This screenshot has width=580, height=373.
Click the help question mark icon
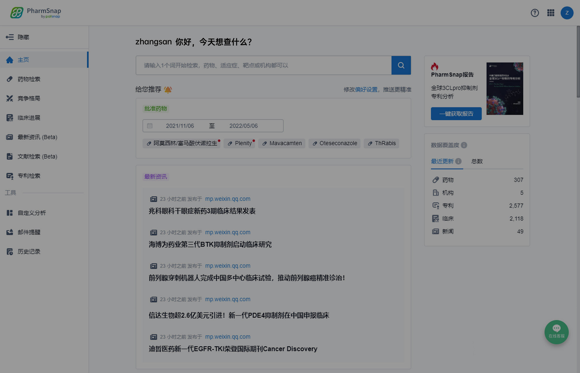point(535,13)
